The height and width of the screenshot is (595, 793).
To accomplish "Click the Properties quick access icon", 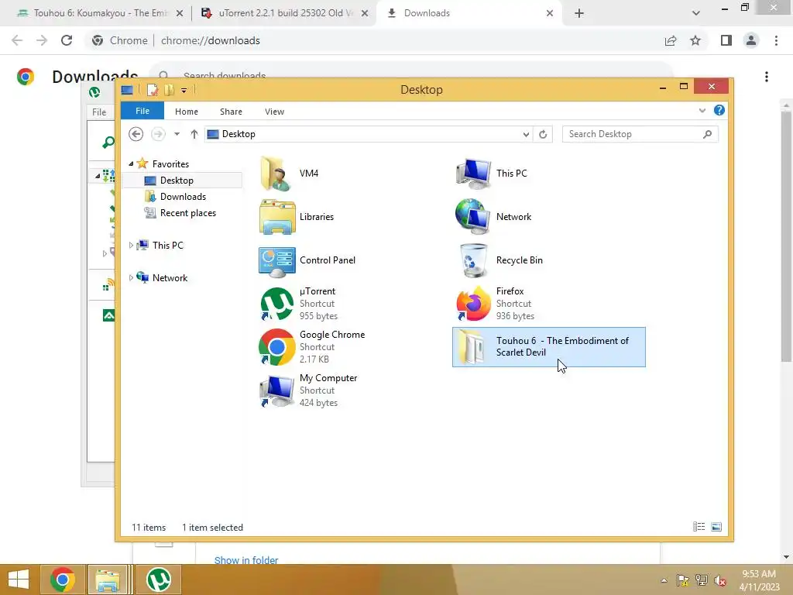I will [153, 90].
